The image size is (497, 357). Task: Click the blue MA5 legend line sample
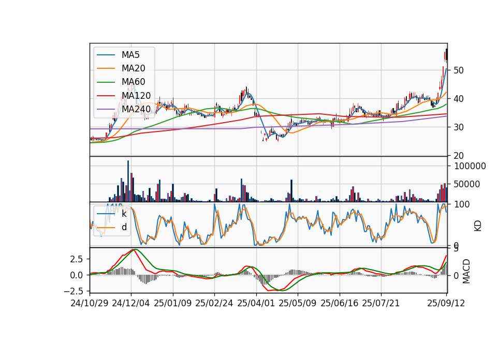pos(106,55)
